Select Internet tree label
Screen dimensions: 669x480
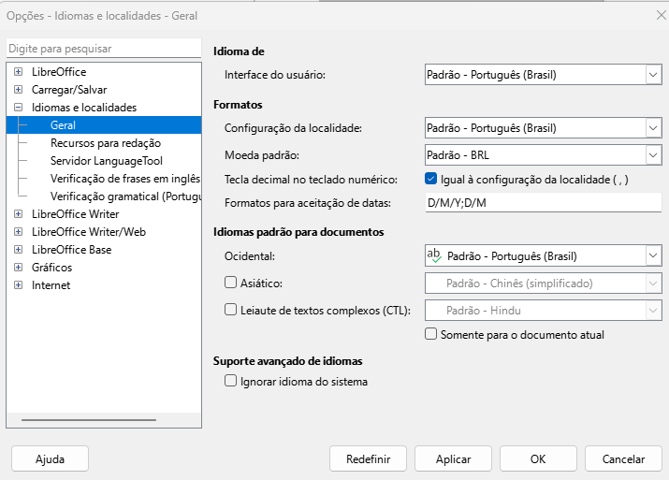coord(51,285)
